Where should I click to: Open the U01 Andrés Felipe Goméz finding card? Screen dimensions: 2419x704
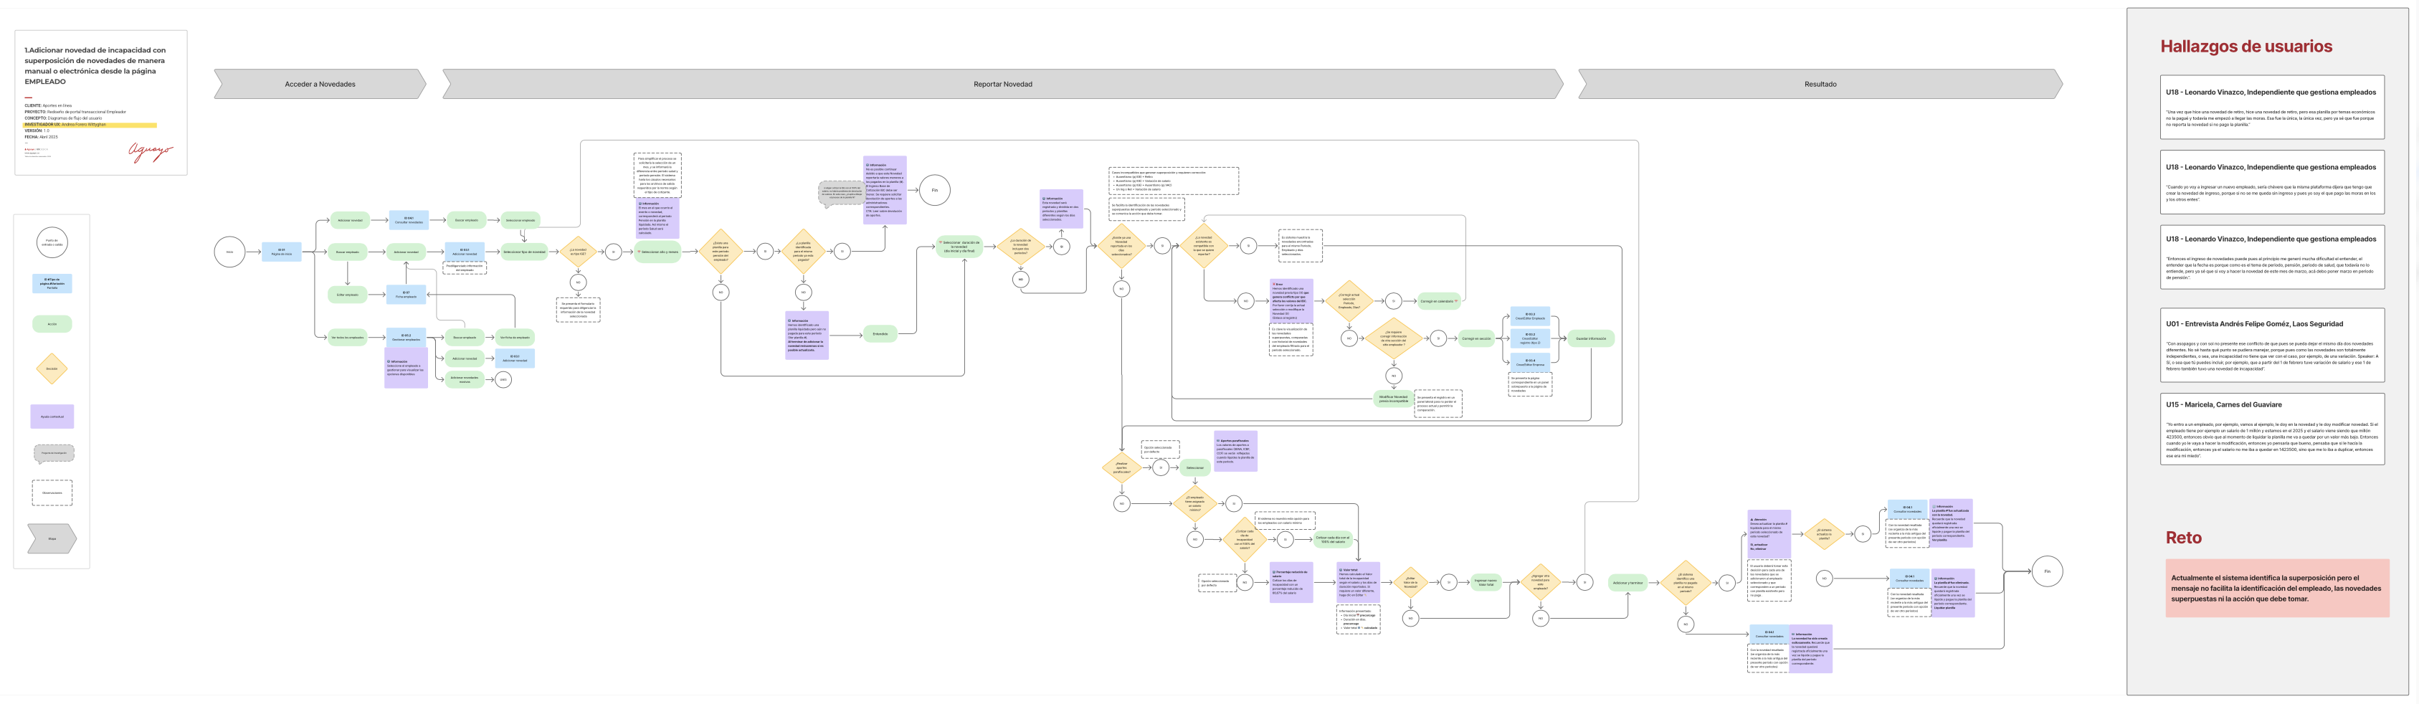click(2271, 345)
